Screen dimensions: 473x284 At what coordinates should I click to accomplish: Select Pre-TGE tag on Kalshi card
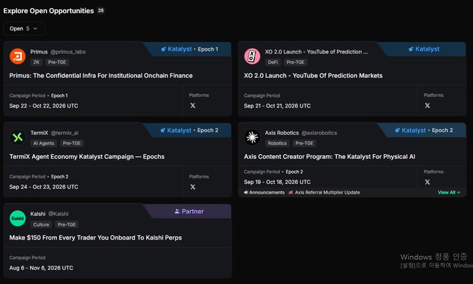coord(67,225)
